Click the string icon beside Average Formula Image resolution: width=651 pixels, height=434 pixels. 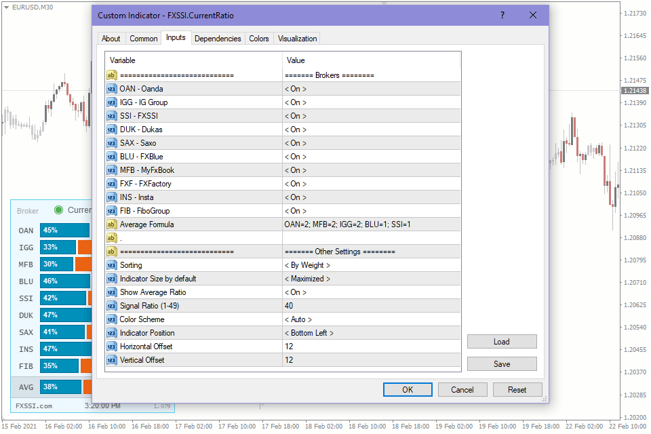(112, 224)
